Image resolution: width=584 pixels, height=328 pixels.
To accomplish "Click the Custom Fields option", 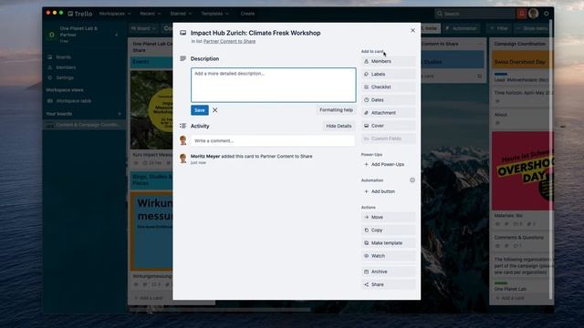I will coord(388,138).
